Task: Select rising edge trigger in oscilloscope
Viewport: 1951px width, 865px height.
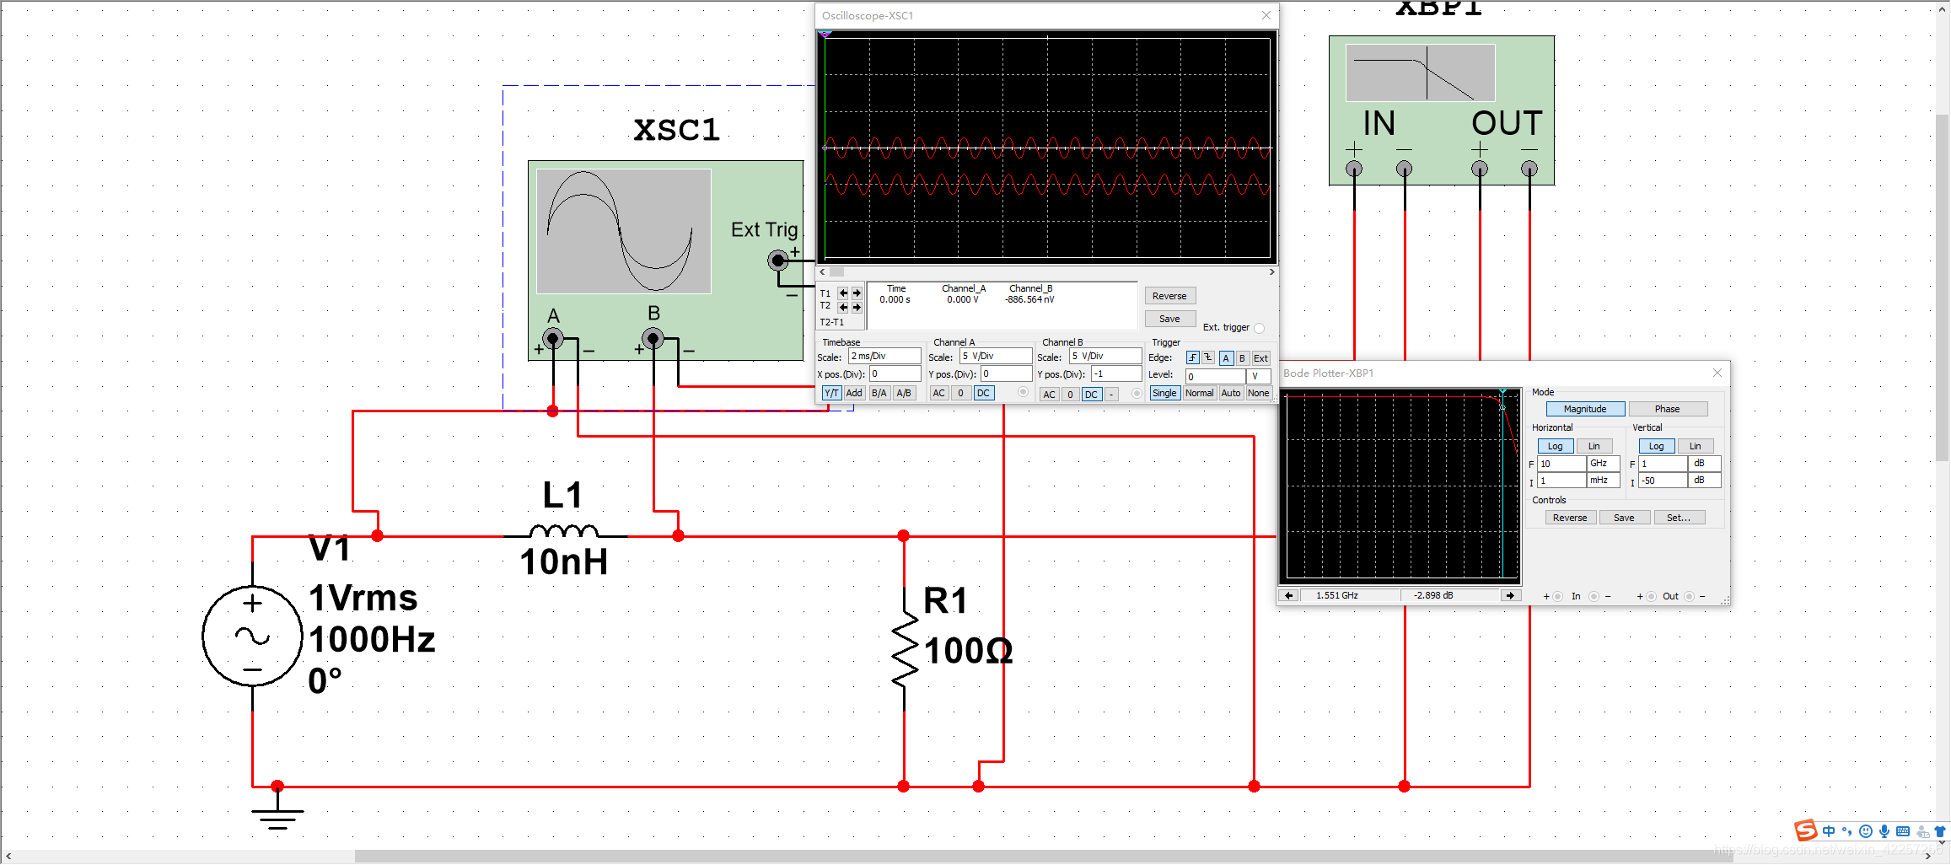Action: click(x=1193, y=357)
